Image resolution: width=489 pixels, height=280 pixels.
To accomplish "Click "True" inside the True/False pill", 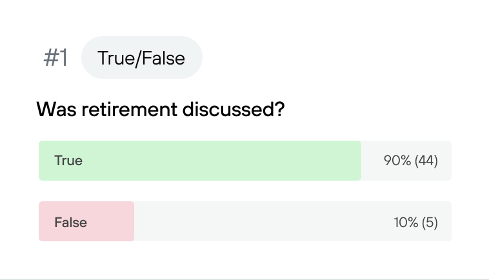I will coord(115,58).
